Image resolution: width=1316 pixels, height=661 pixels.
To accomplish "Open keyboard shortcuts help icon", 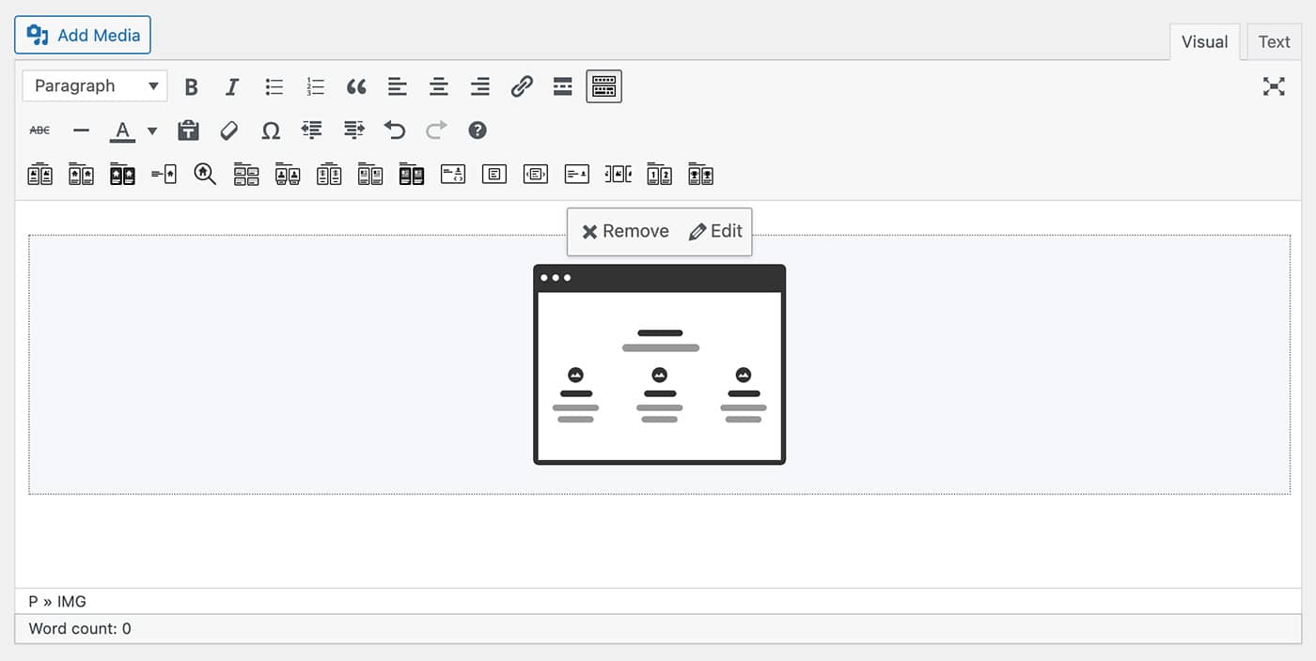I will [478, 131].
